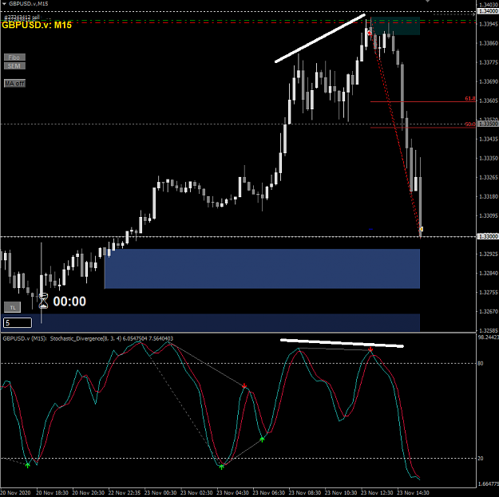
Task: Select the 50.0 Fibonacci level label
Action: click(469, 124)
